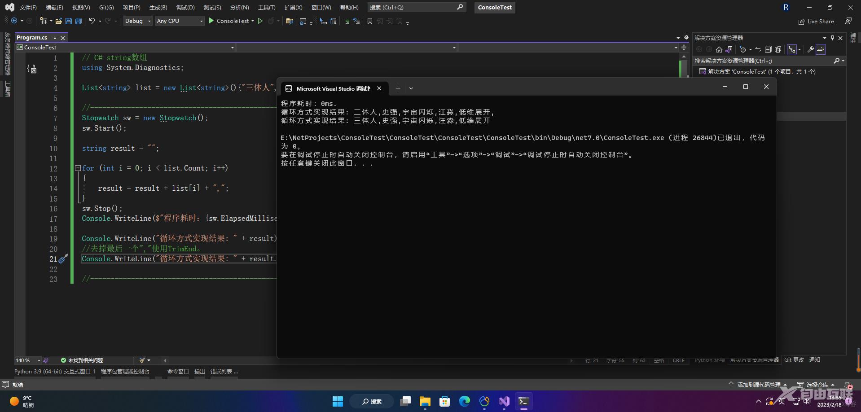This screenshot has width=861, height=412.
Task: Open the Edge browser from the taskbar
Action: click(x=465, y=401)
